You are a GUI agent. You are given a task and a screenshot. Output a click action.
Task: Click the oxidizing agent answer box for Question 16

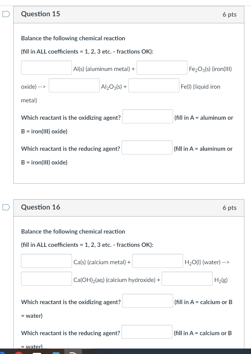(147, 300)
